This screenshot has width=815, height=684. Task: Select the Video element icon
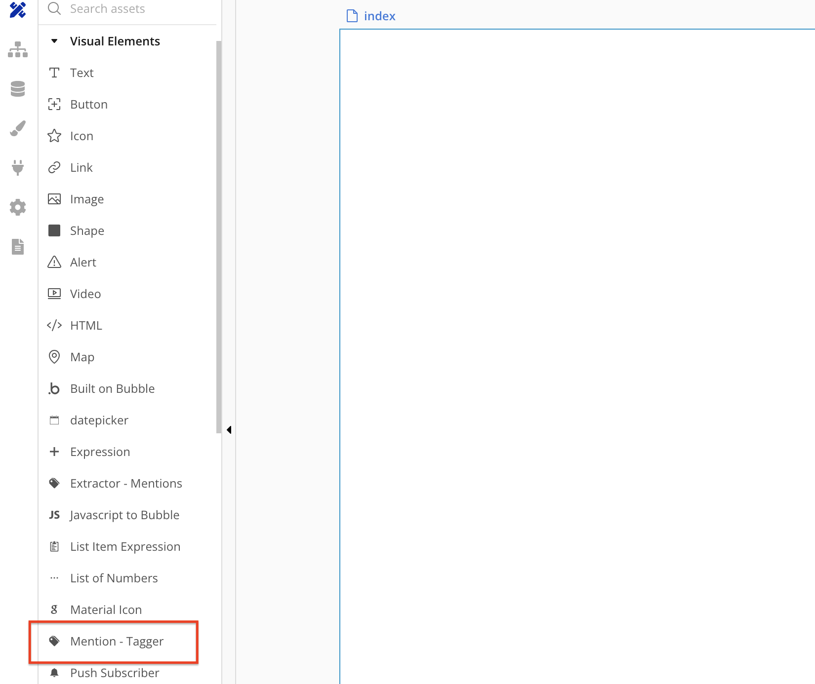point(54,294)
